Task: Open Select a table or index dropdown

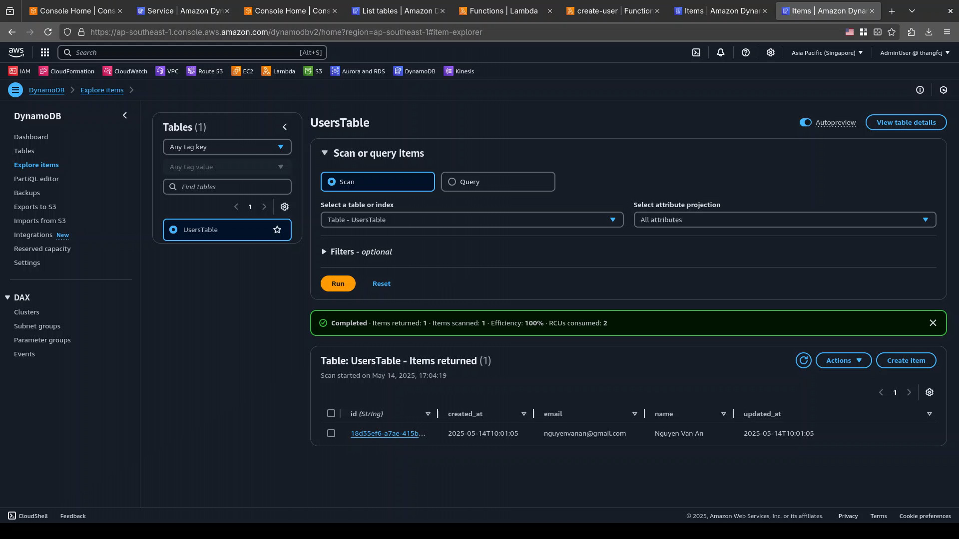Action: click(472, 220)
